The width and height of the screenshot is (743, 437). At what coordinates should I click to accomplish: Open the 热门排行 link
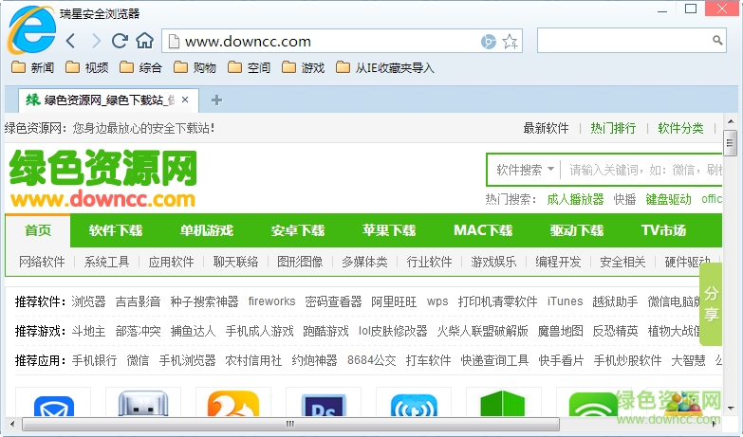click(613, 128)
